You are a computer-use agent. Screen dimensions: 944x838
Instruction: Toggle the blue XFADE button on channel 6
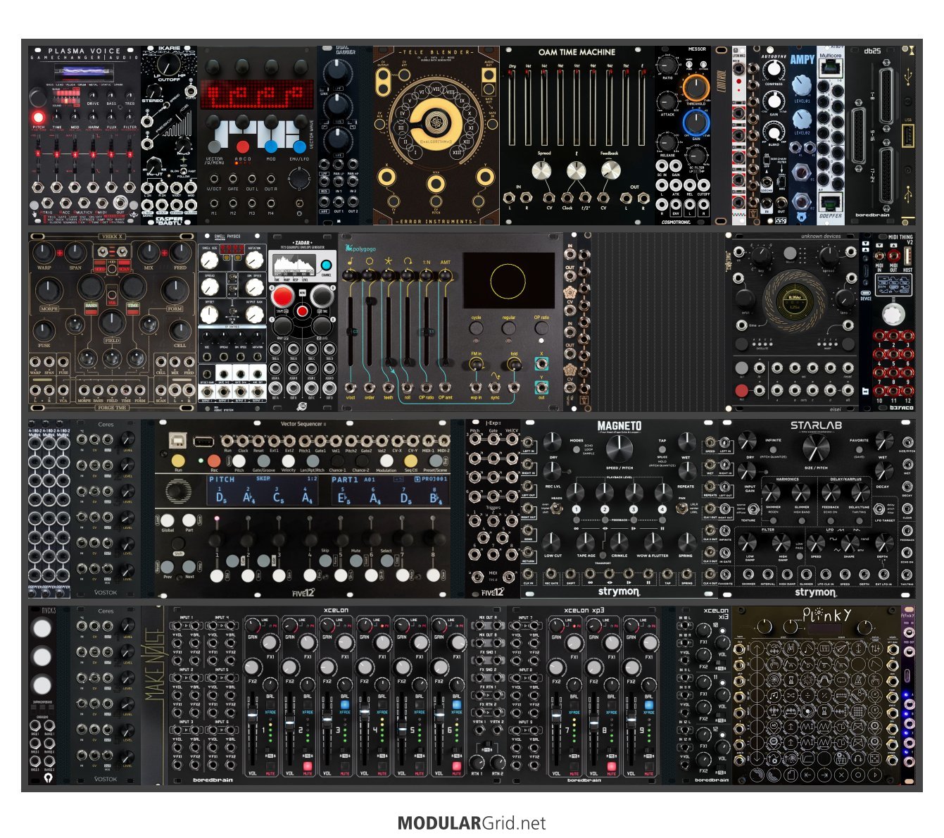tap(456, 704)
